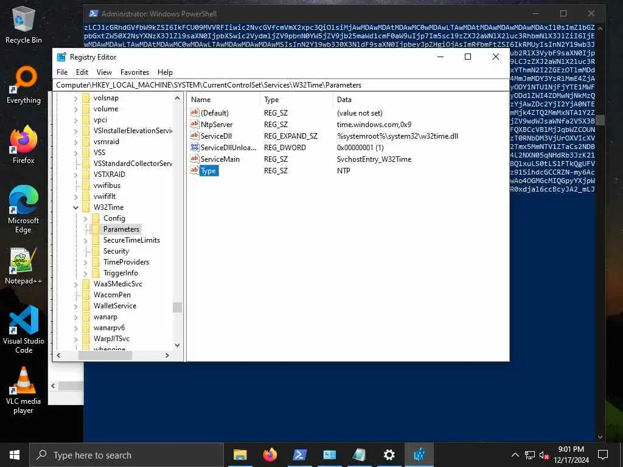
Task: Click the key tree vertical scrollbar thumb
Action: (177, 307)
